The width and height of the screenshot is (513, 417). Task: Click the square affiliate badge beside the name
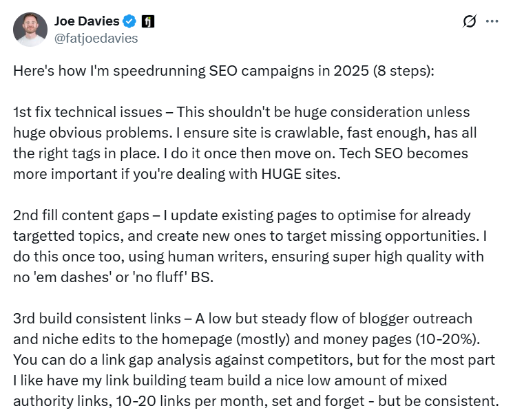click(148, 21)
